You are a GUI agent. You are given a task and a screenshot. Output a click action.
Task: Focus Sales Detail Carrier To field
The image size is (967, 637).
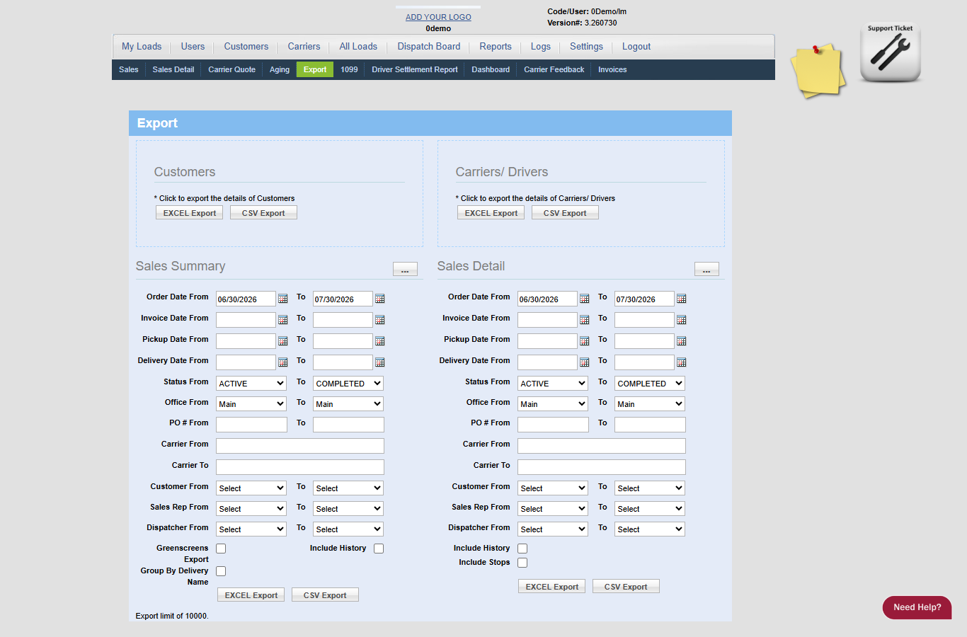tap(602, 467)
